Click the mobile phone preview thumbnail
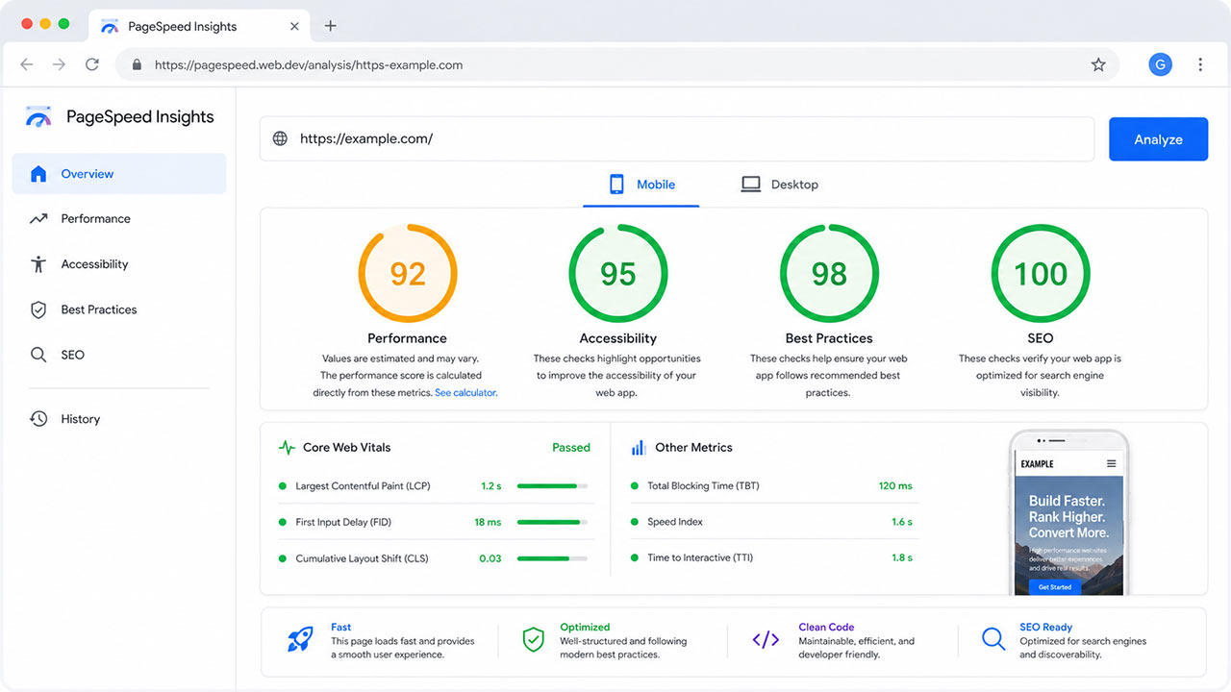1231x692 pixels. 1068,513
